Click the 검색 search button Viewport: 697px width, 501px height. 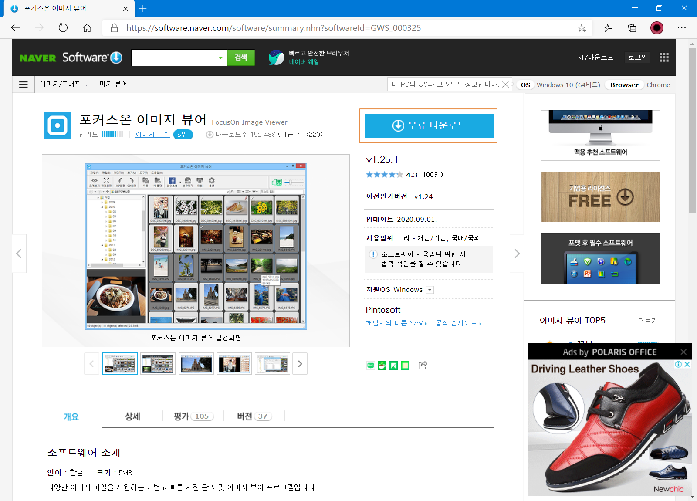241,58
